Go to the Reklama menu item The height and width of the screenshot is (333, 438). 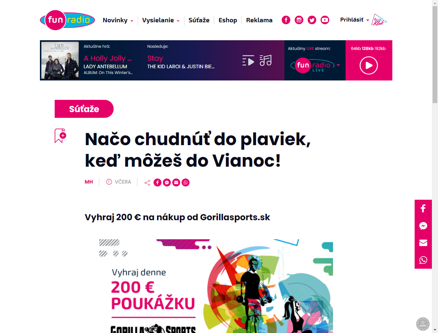pos(259,20)
